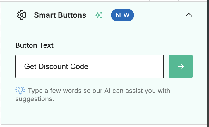The width and height of the screenshot is (209, 127).
Task: Click the NEW pill label
Action: tap(122, 15)
